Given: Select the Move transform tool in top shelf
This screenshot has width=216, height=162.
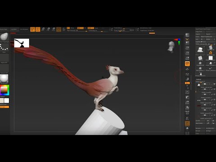Looking at the screenshot, I should pos(43,29).
